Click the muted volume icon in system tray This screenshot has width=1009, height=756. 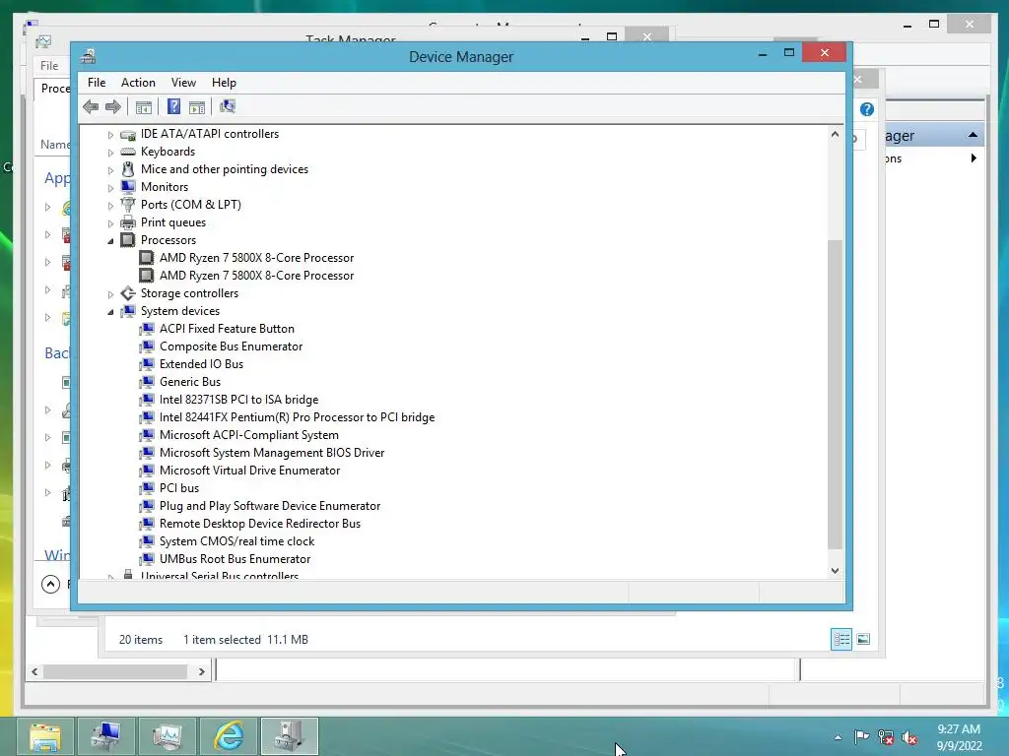[x=909, y=737]
